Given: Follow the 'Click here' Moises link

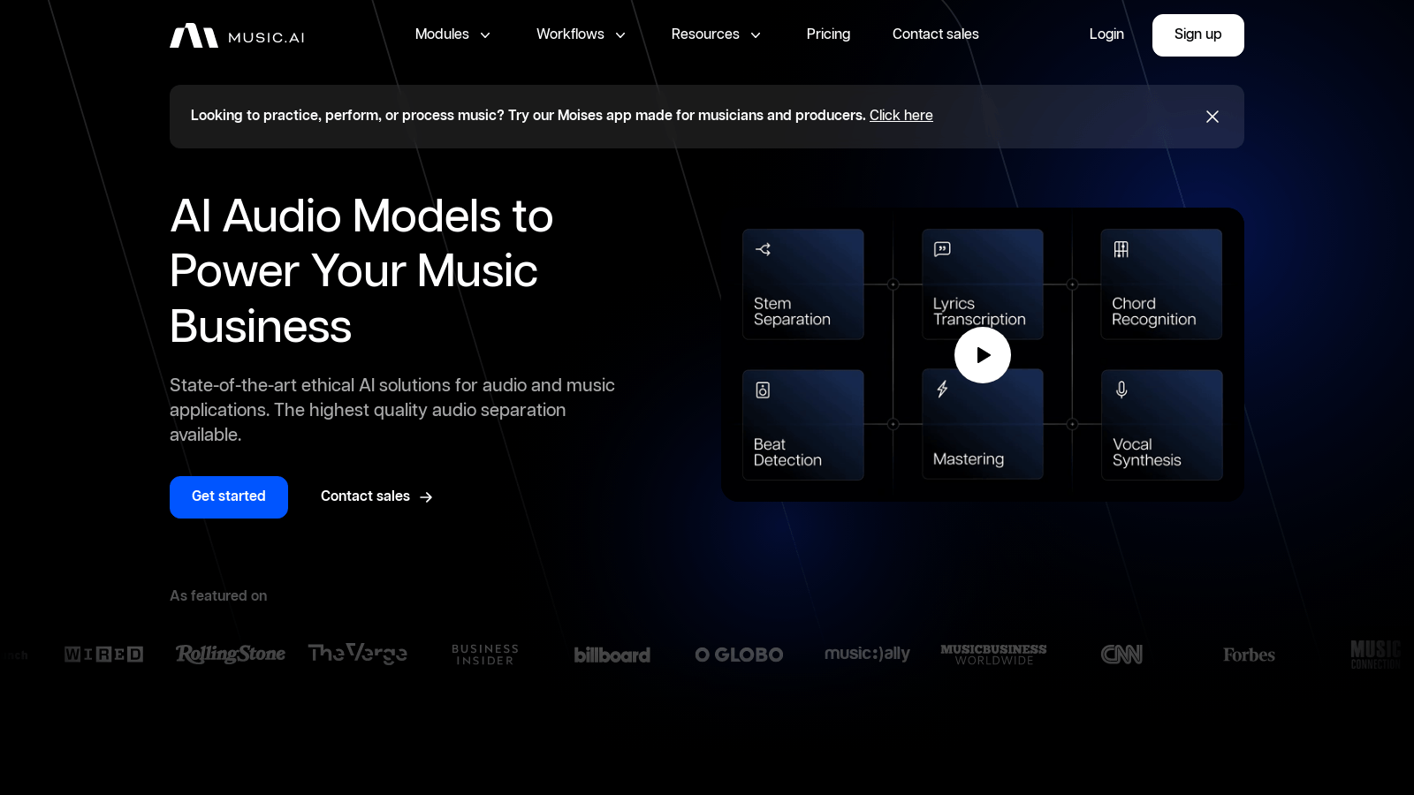Looking at the screenshot, I should (901, 116).
